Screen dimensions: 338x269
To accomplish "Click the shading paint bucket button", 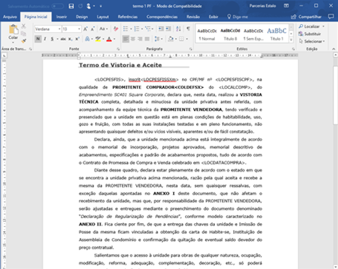I will click(x=171, y=39).
